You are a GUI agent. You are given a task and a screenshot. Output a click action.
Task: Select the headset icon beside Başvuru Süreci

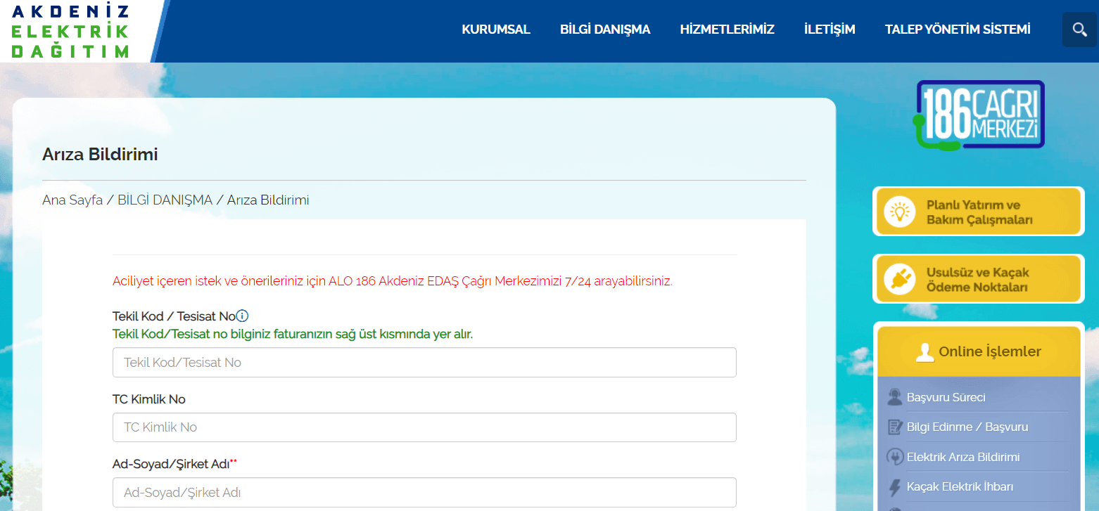[x=895, y=396]
